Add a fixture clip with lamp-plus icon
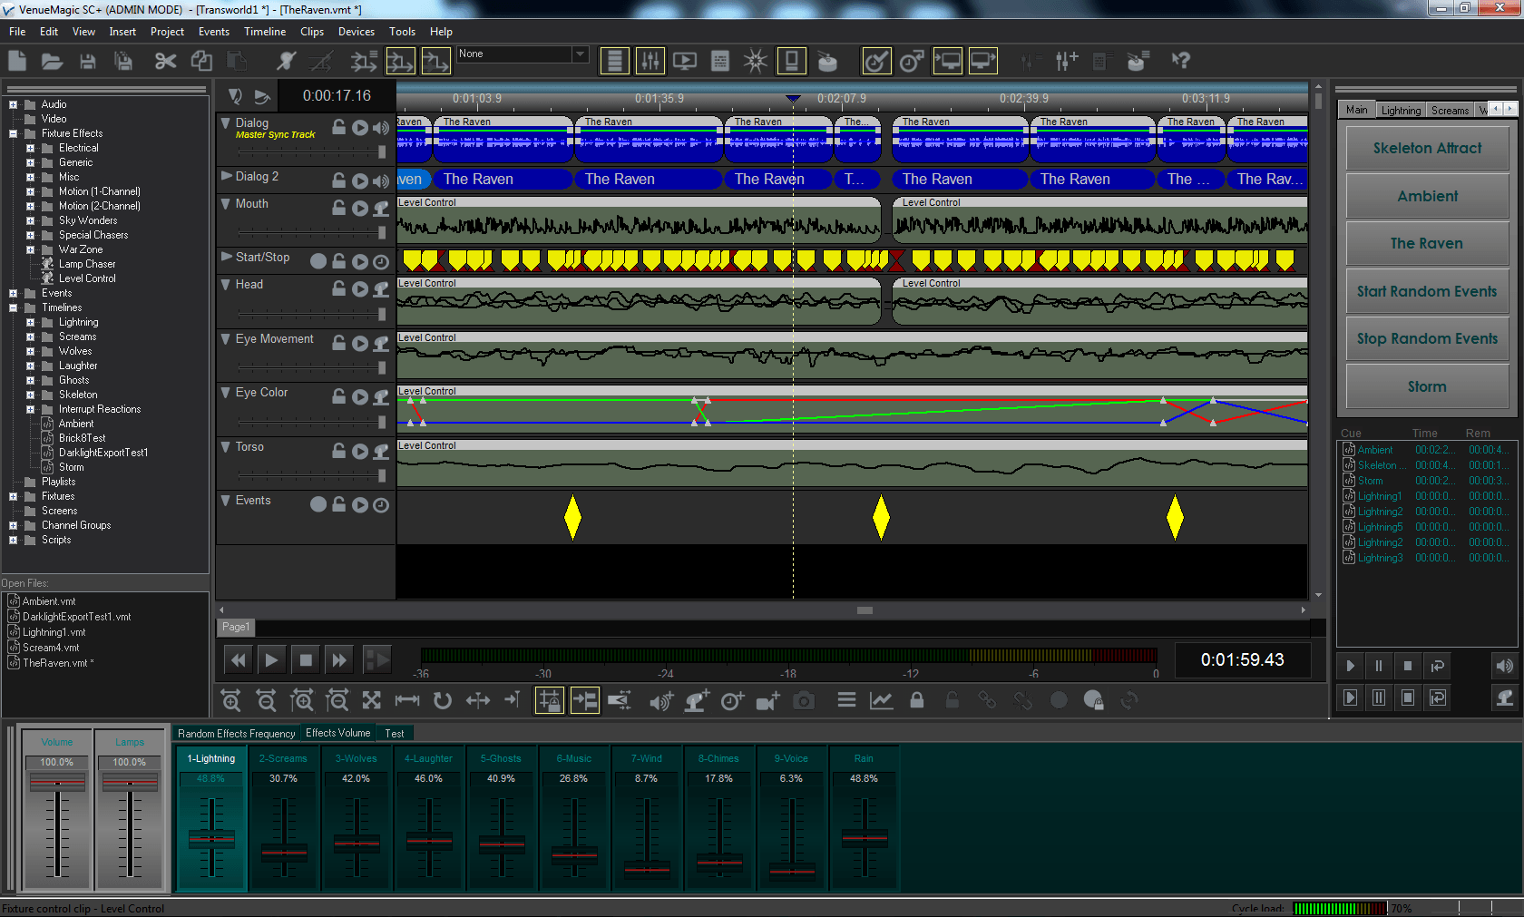Screen dimensions: 1524x917 [697, 700]
